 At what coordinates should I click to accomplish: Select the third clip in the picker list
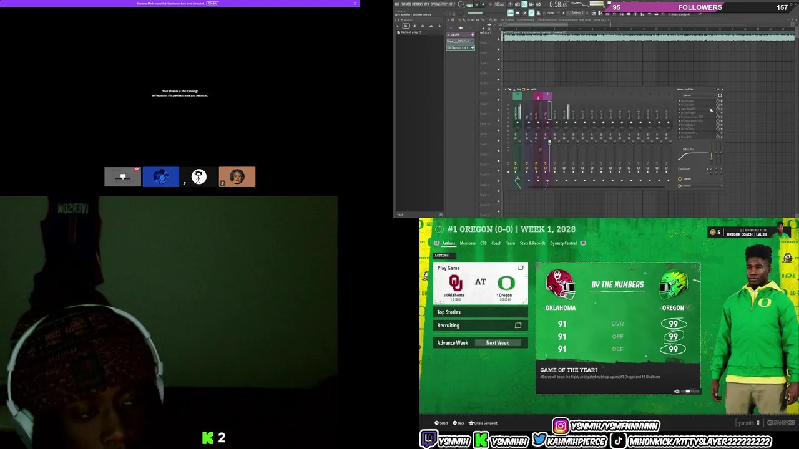click(460, 47)
